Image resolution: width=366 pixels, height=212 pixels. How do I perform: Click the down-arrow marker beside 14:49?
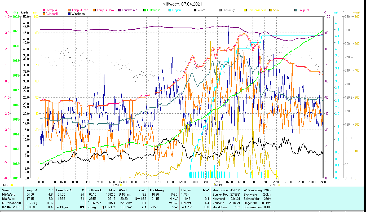point(215,185)
